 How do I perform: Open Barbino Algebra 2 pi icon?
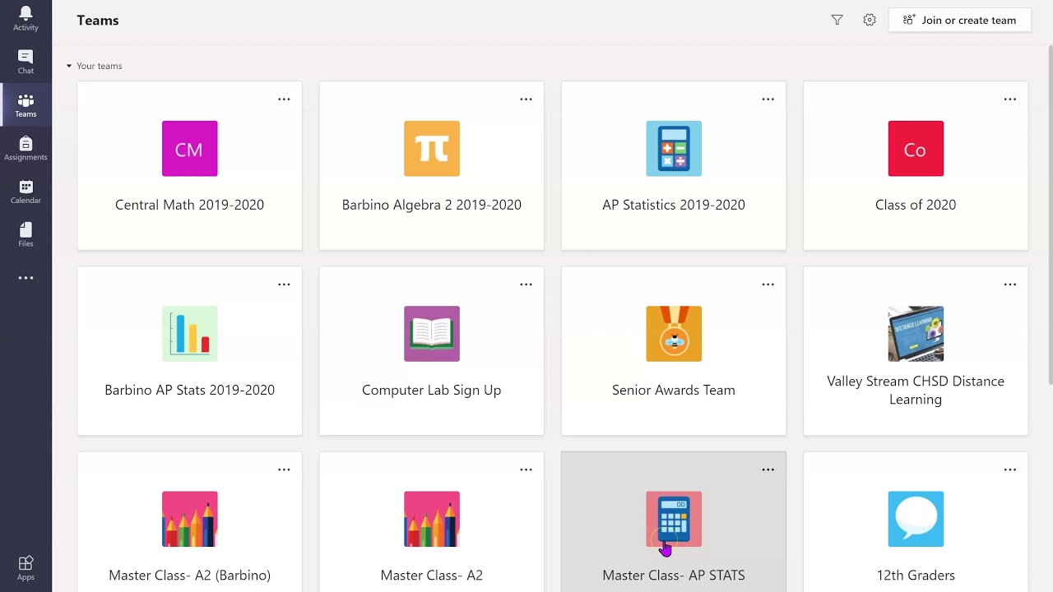432,149
